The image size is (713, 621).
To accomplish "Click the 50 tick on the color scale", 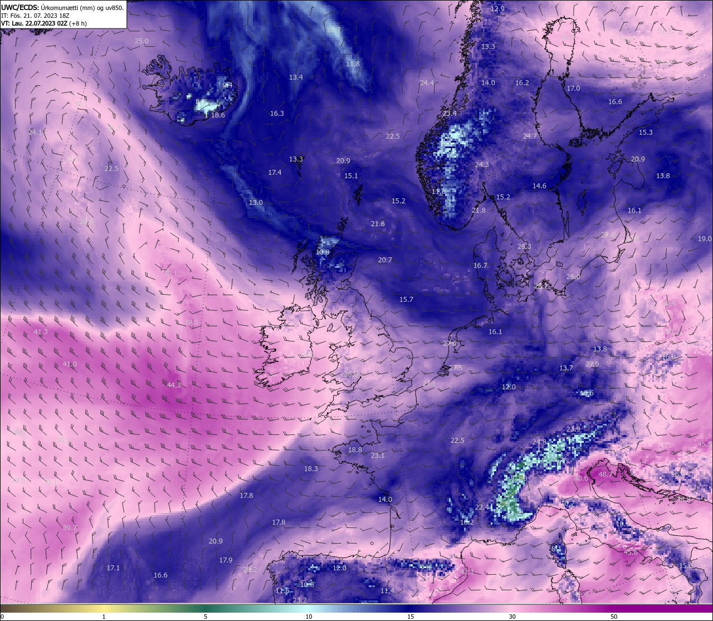I will click(614, 617).
